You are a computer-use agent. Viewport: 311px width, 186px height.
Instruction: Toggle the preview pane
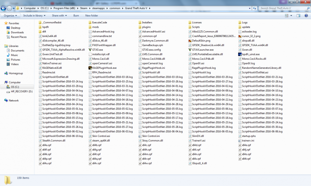(298, 16)
